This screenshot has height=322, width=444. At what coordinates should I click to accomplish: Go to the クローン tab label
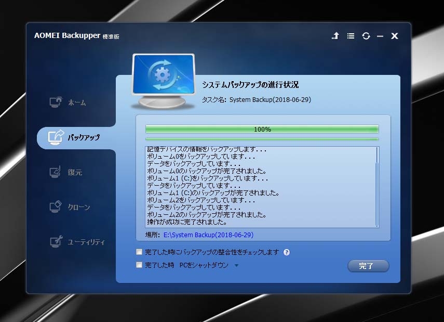point(79,207)
